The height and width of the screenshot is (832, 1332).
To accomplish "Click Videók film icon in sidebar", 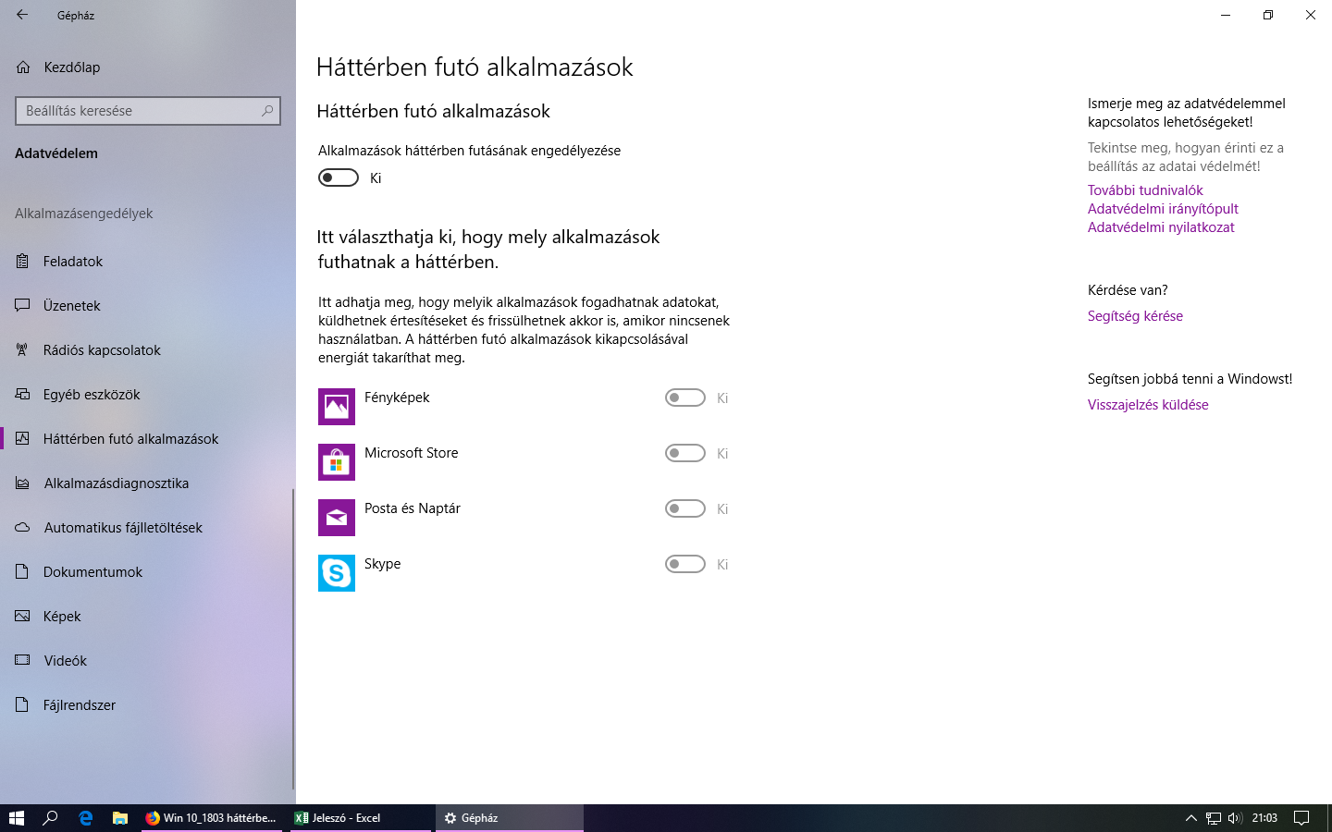I will (x=23, y=661).
